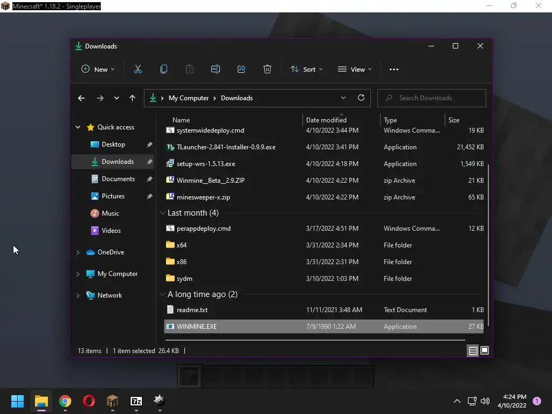Expand address bar history dropdown
Screen dimensions: 552x414
click(x=343, y=98)
